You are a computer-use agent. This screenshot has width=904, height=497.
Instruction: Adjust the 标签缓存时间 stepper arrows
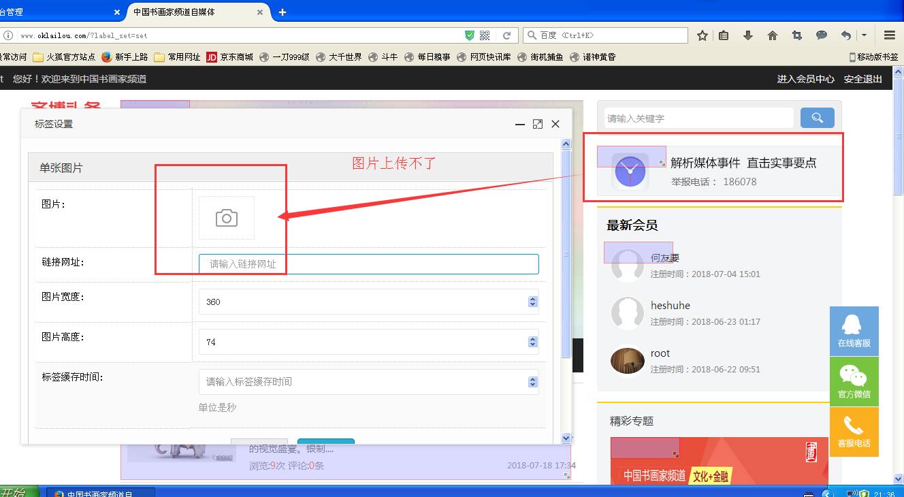click(532, 382)
